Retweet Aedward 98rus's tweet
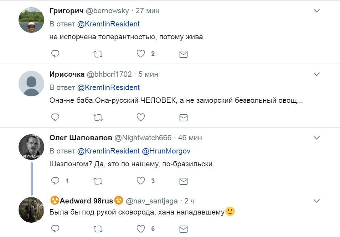This screenshot has width=340, height=237. pyautogui.click(x=98, y=228)
